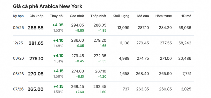
Task: Click the 'Giá cà phê Arabica New York' heading
Action: click(48, 6)
